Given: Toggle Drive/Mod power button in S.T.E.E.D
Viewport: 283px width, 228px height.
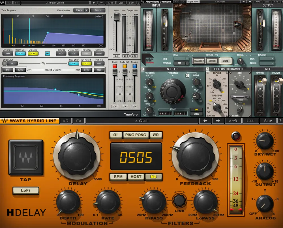Looking at the screenshot, I should click(187, 75).
